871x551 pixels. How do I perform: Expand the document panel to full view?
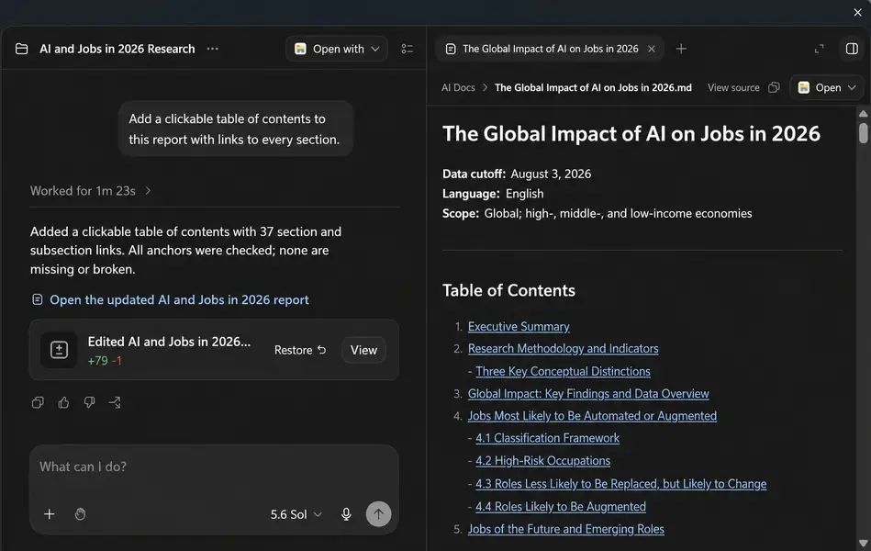(820, 49)
